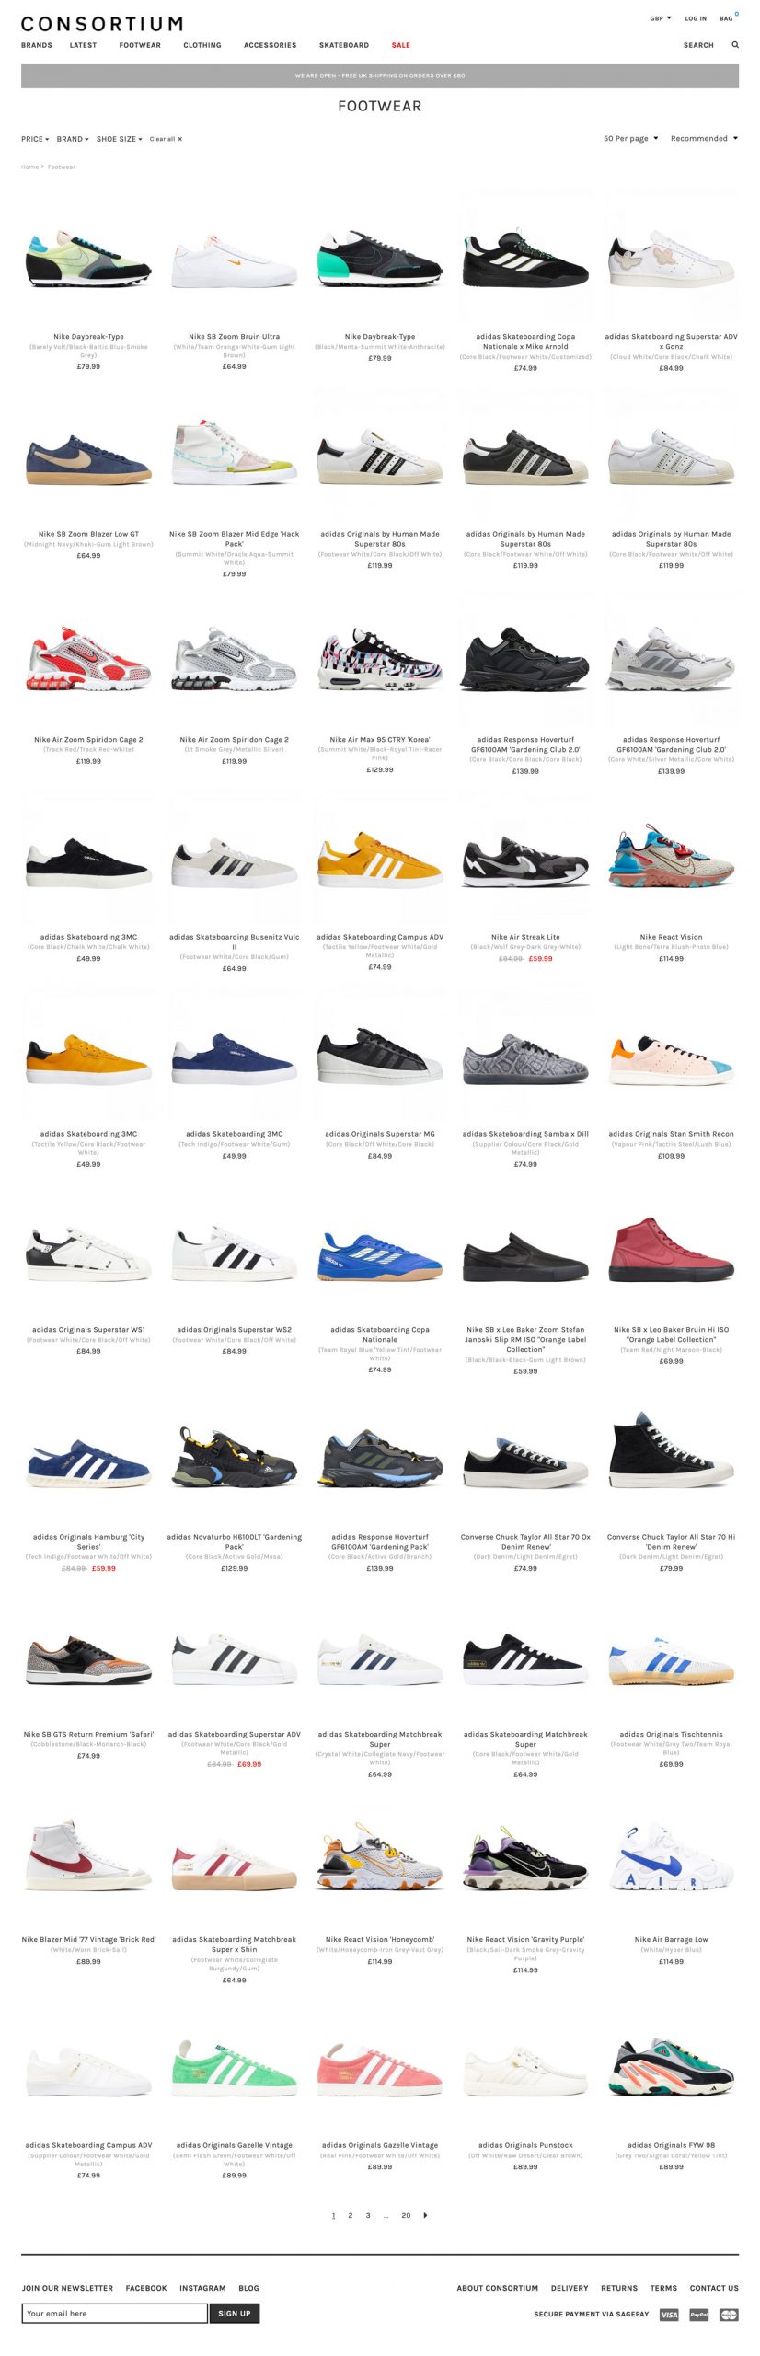The width and height of the screenshot is (760, 2356).
Task: Click the Consortium logo
Action: pyautogui.click(x=101, y=24)
